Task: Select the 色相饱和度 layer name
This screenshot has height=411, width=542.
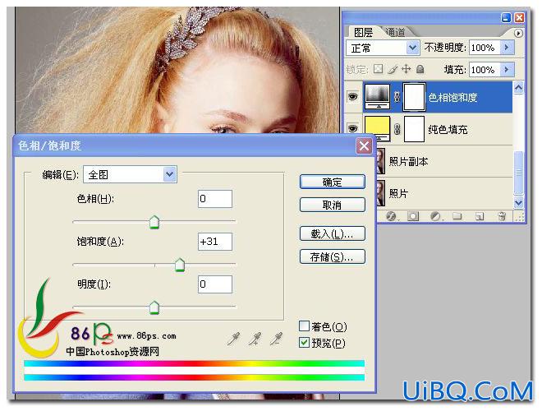Action: (x=452, y=98)
